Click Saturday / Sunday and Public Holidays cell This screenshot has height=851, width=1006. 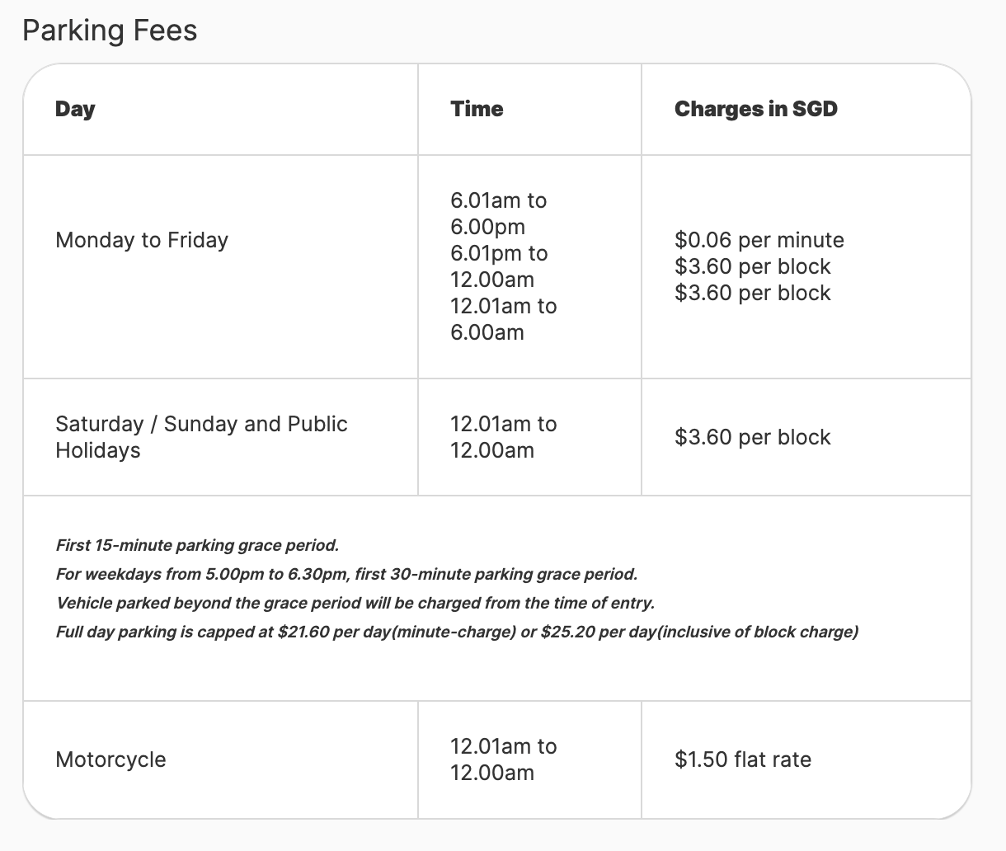pyautogui.click(x=201, y=437)
